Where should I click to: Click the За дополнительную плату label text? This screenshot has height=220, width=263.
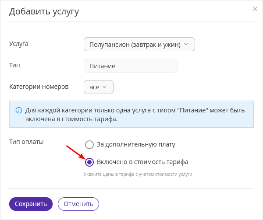[136, 144]
